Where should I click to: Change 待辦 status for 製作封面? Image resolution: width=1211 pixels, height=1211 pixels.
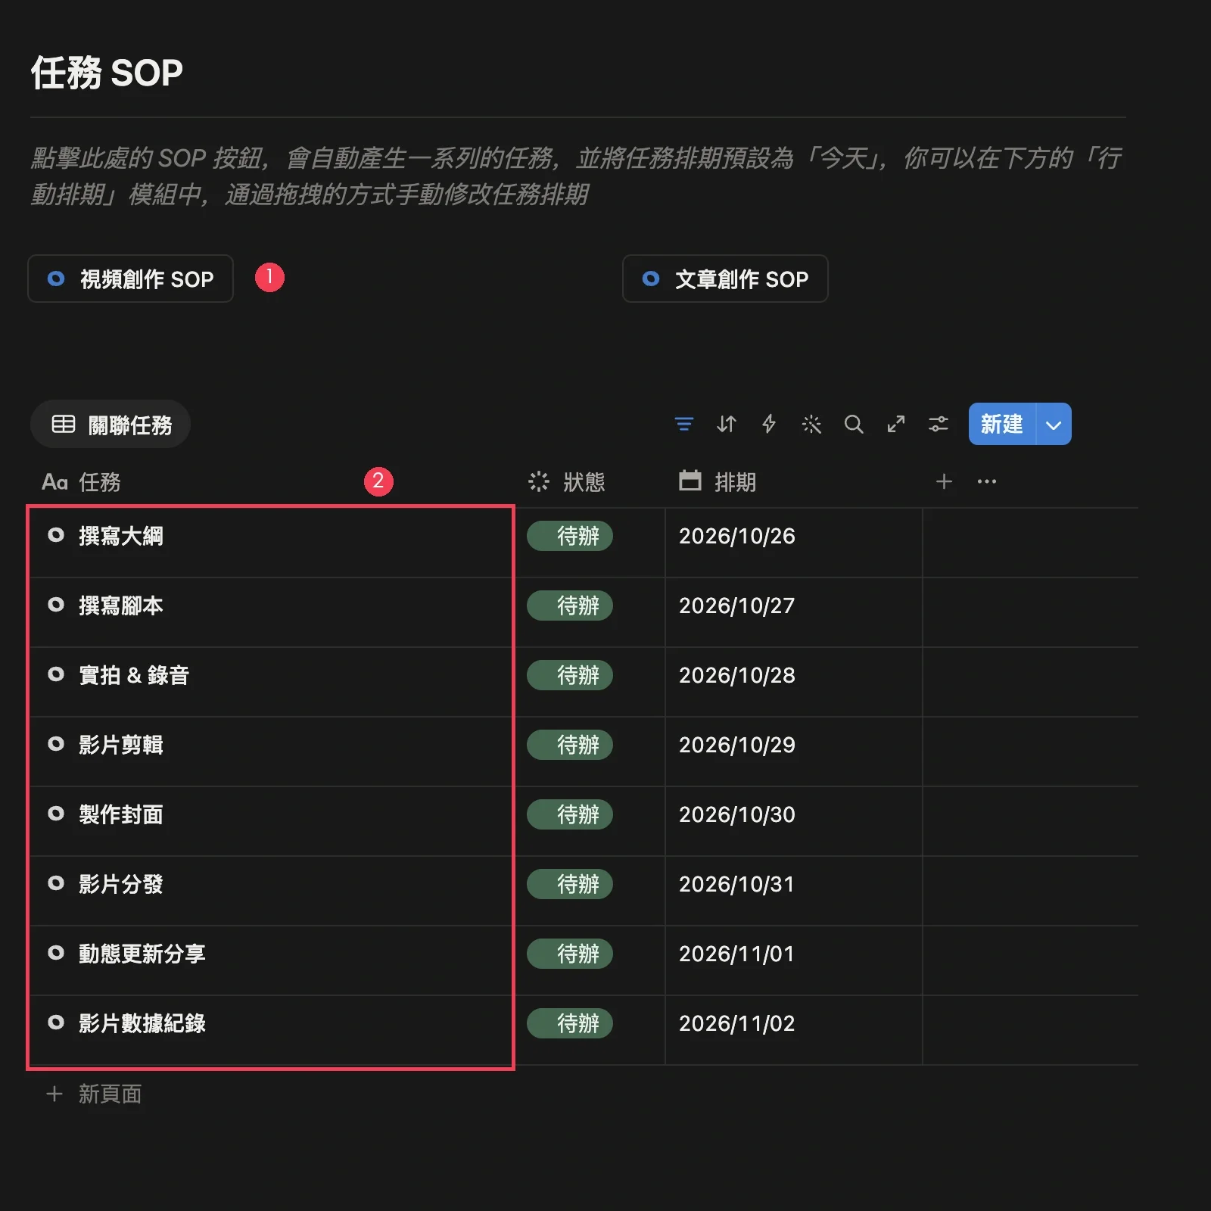click(x=570, y=814)
